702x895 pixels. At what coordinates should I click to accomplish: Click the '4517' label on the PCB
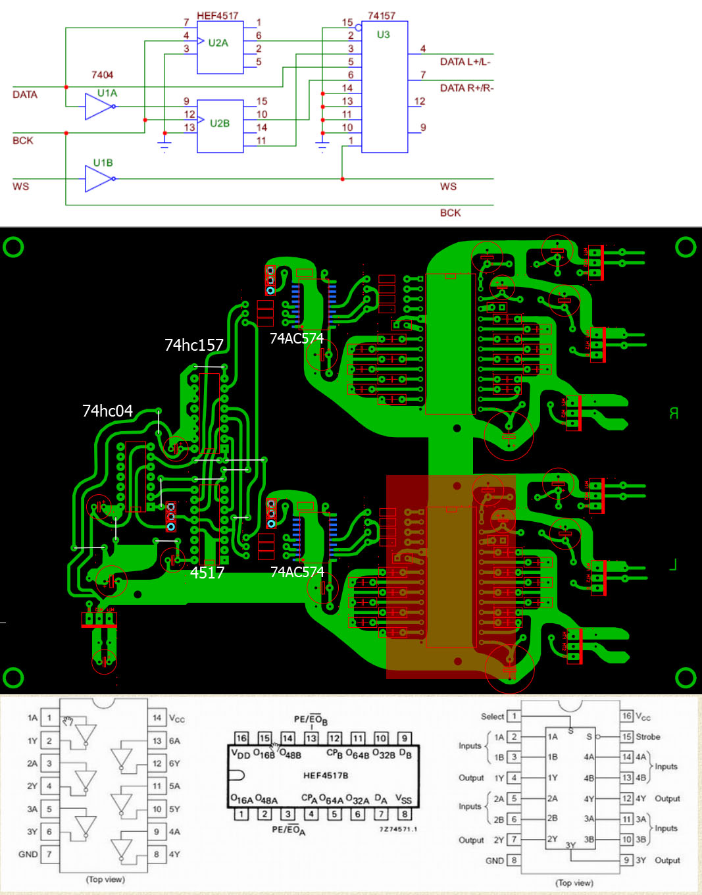point(207,573)
